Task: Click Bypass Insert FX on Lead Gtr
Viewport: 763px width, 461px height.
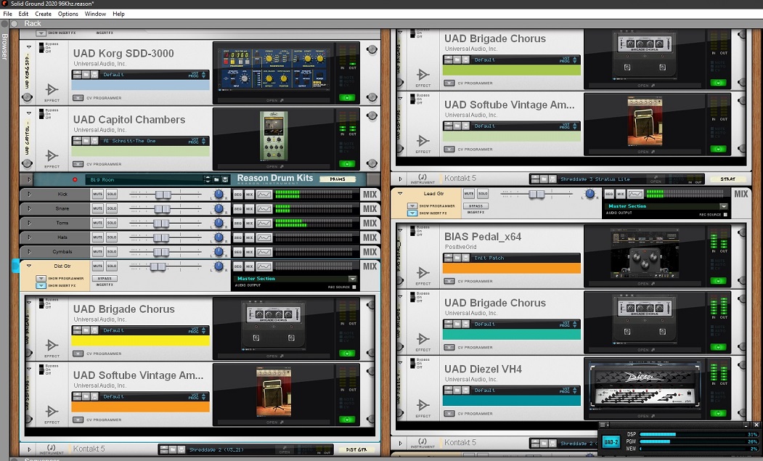Action: coord(476,206)
